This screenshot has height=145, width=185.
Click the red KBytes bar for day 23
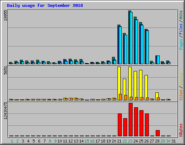tap(130, 120)
